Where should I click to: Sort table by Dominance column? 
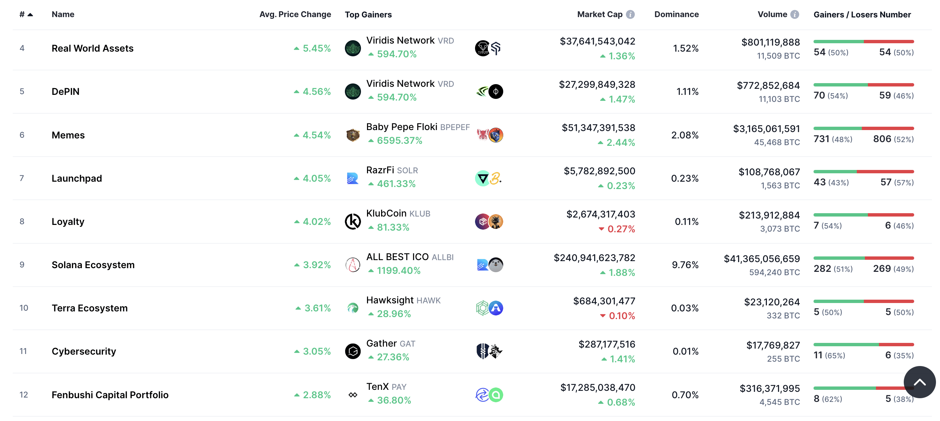click(x=676, y=14)
